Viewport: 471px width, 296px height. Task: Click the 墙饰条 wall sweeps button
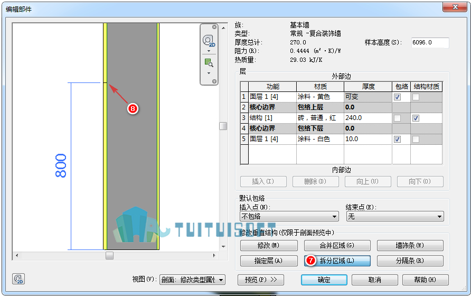click(410, 245)
